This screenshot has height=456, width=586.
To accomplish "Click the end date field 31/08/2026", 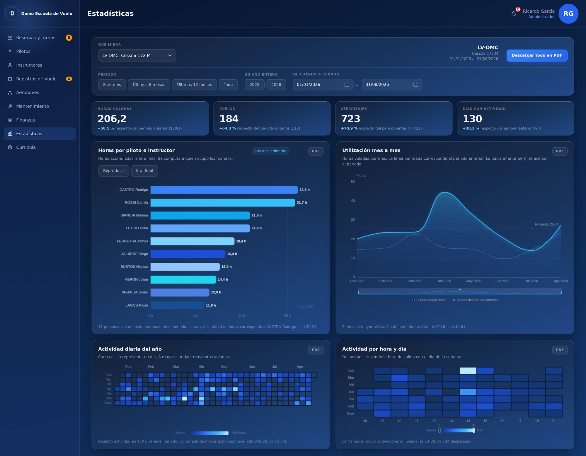I will [392, 85].
